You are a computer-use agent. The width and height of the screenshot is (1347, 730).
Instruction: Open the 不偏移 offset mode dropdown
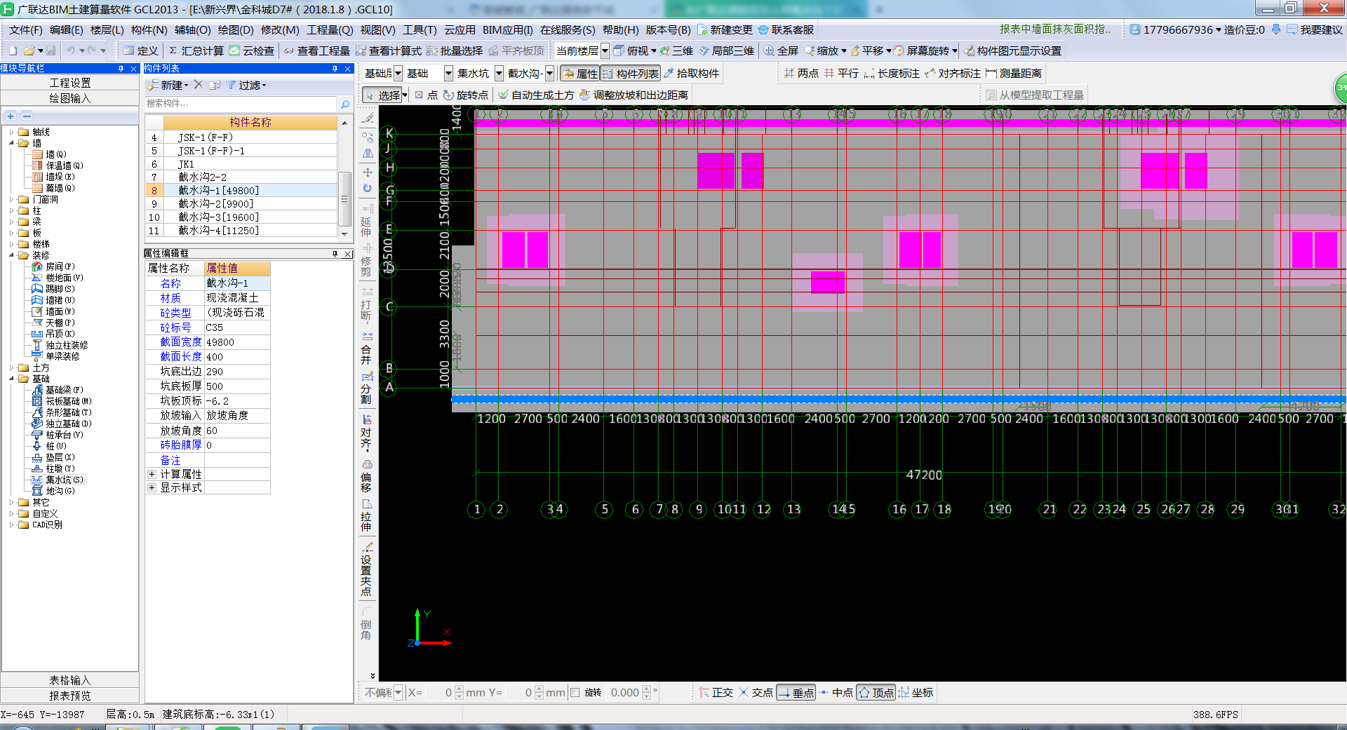[398, 692]
